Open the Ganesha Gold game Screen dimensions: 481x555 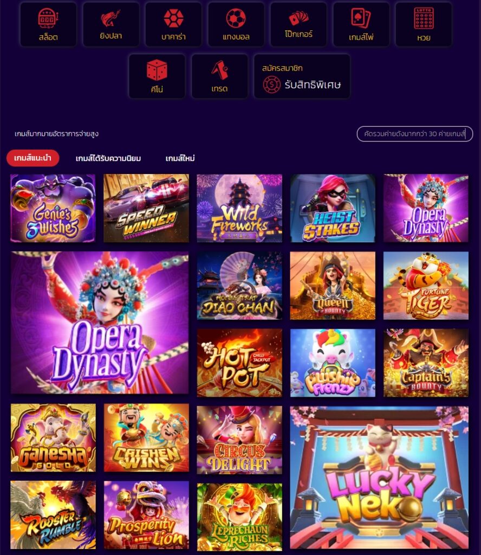[53, 438]
